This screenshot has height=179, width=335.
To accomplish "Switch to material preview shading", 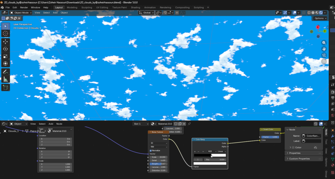I will tap(317, 13).
